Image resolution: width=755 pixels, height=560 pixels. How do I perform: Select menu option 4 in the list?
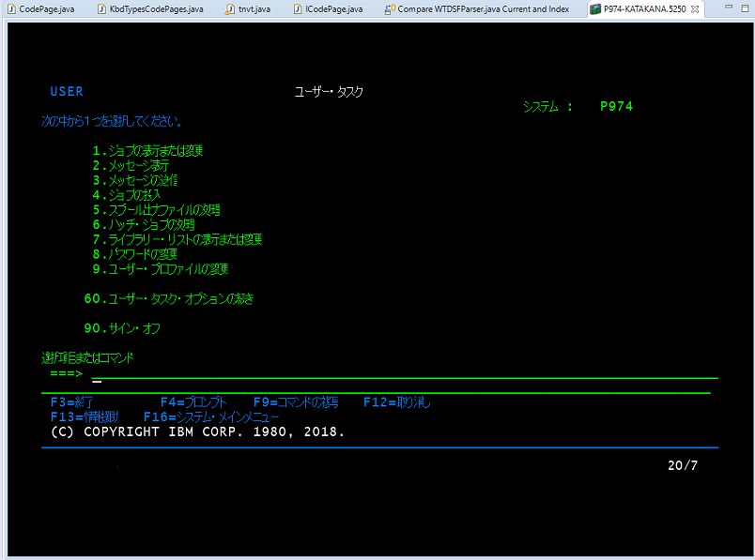coord(126,195)
